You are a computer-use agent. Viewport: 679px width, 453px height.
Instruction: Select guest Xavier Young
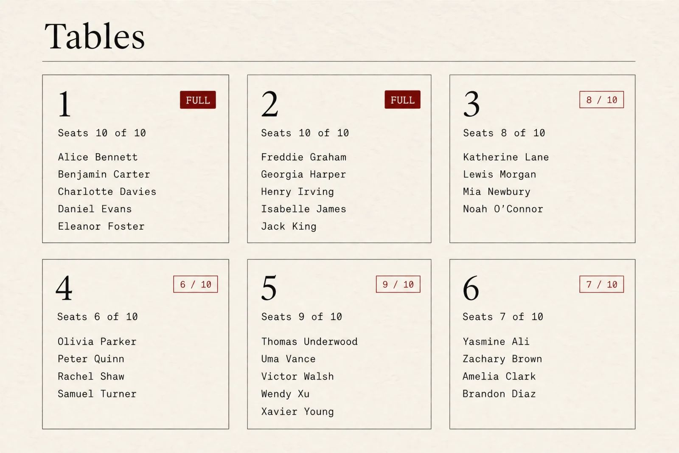(x=297, y=411)
